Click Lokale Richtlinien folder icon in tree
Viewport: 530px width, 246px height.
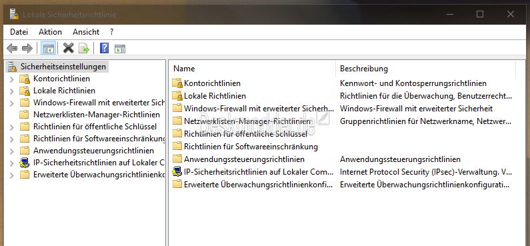(x=25, y=91)
